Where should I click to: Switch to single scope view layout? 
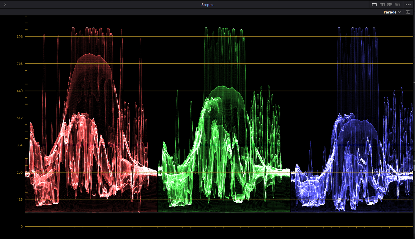(374, 5)
